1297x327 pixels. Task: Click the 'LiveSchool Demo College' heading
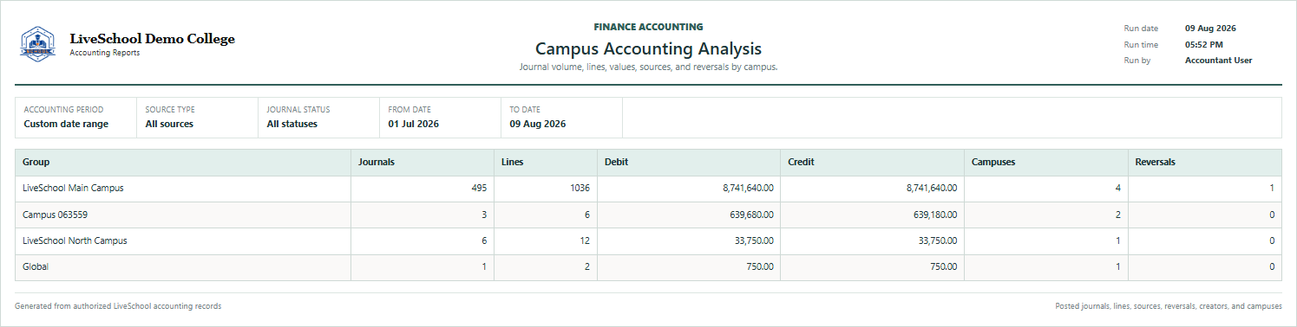click(152, 39)
